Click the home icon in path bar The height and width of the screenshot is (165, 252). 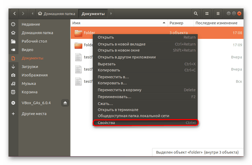pos(40,13)
